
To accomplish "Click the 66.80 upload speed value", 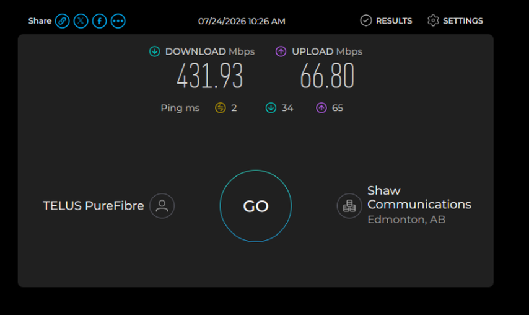I will point(327,76).
